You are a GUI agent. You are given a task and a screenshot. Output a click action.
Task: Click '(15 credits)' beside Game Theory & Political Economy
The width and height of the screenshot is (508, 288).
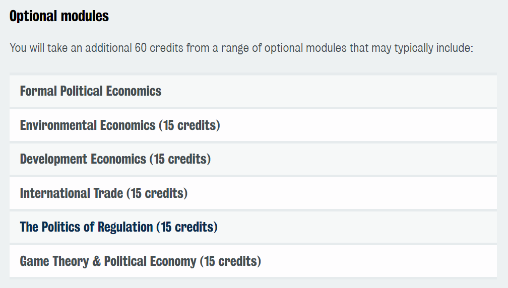pyautogui.click(x=230, y=261)
